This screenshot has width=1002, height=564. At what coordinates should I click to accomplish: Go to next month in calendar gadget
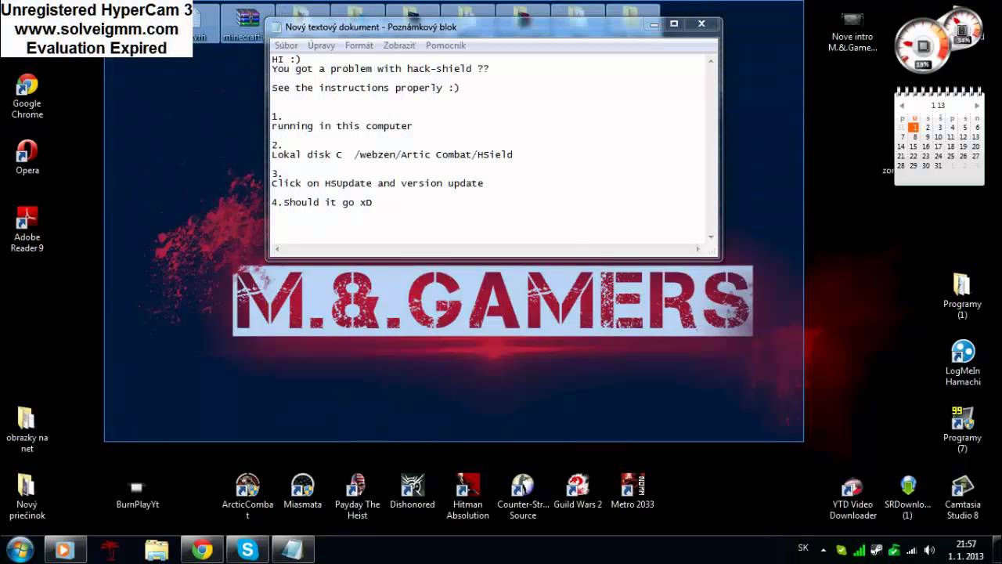pyautogui.click(x=976, y=105)
